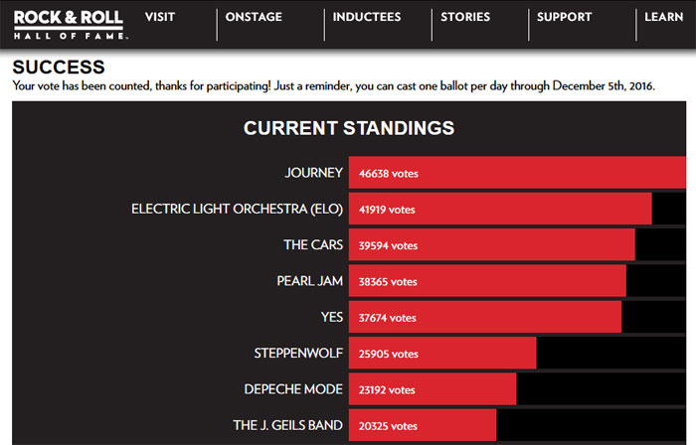Click the Rock & Roll Hall of Fame logo
The width and height of the screenshot is (696, 445).
69,24
